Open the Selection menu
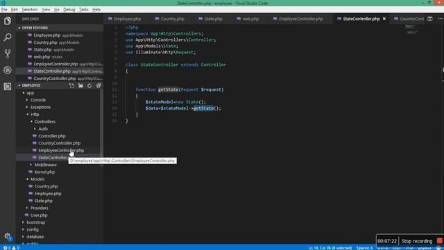 [x=30, y=9]
